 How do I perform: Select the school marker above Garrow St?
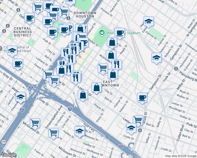pos(149,22)
